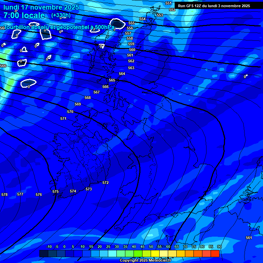Click the white-outlined vorticity minimum near label 555
Image resolution: width=263 pixels, height=263 pixels.
pos(118,23)
